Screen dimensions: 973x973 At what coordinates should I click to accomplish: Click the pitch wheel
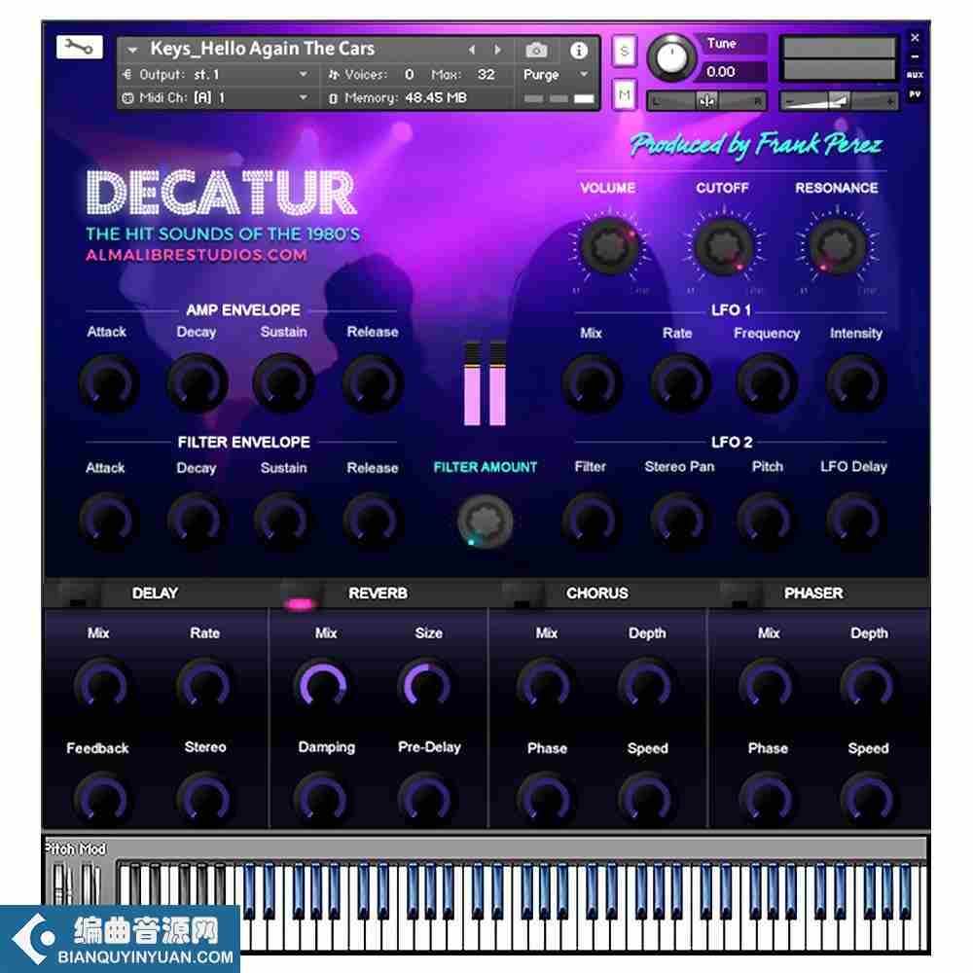[x=60, y=883]
